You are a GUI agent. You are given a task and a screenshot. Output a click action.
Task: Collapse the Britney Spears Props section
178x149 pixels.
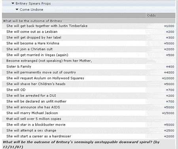coord(13,3)
